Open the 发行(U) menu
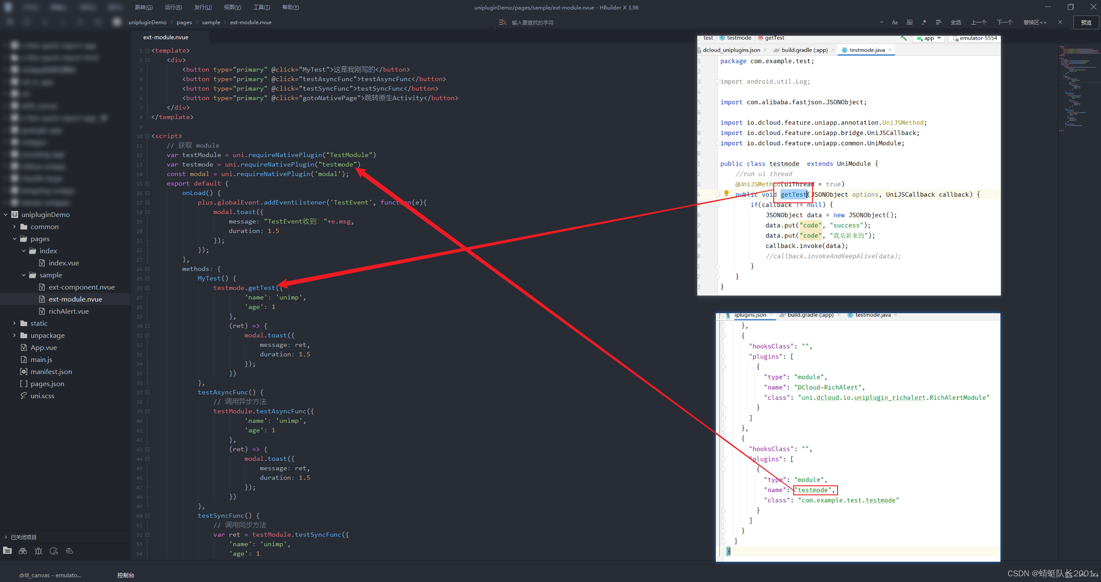Screen dimensions: 1101x582 pos(202,7)
